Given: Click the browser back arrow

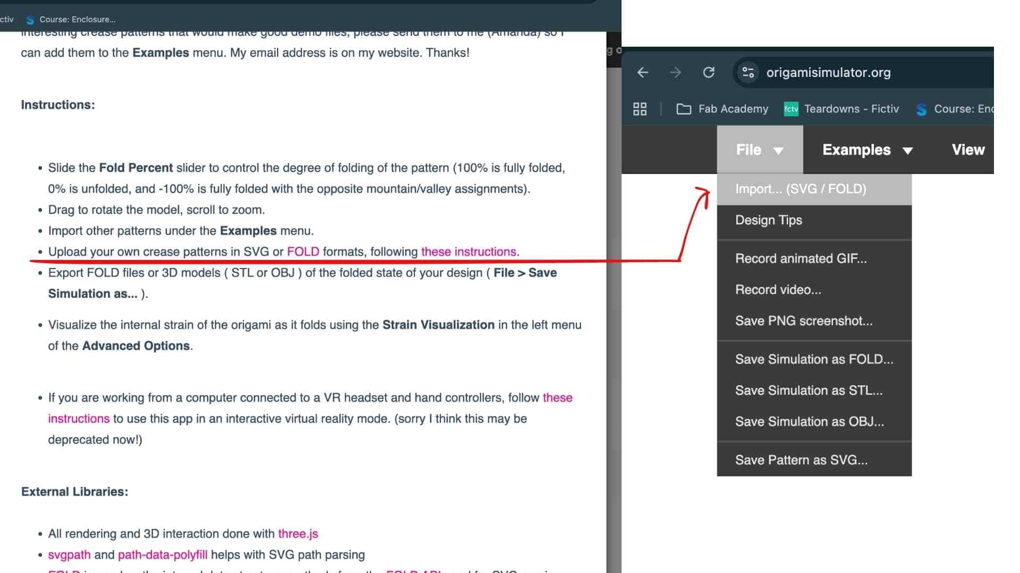Looking at the screenshot, I should click(643, 72).
